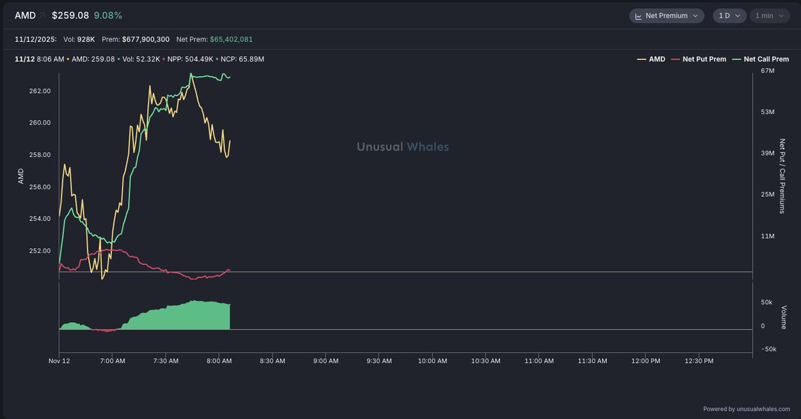Click the green Net Call Prem swatch
Screen dimensions: 801x419
737,59
